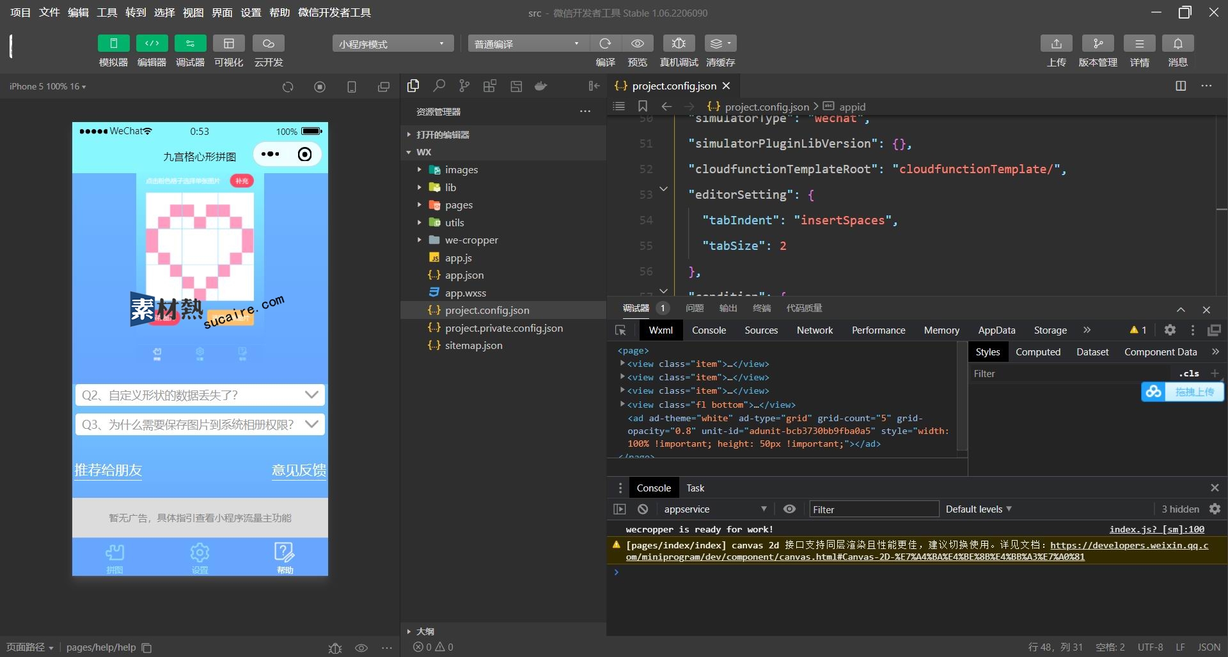Open the search icon in the sidebar
Screen dimensions: 1228x657
pos(439,86)
